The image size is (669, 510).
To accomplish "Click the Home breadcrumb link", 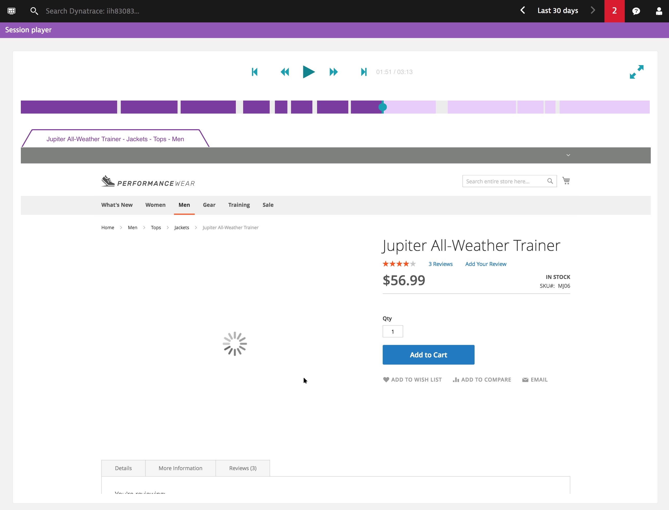I will click(x=108, y=227).
